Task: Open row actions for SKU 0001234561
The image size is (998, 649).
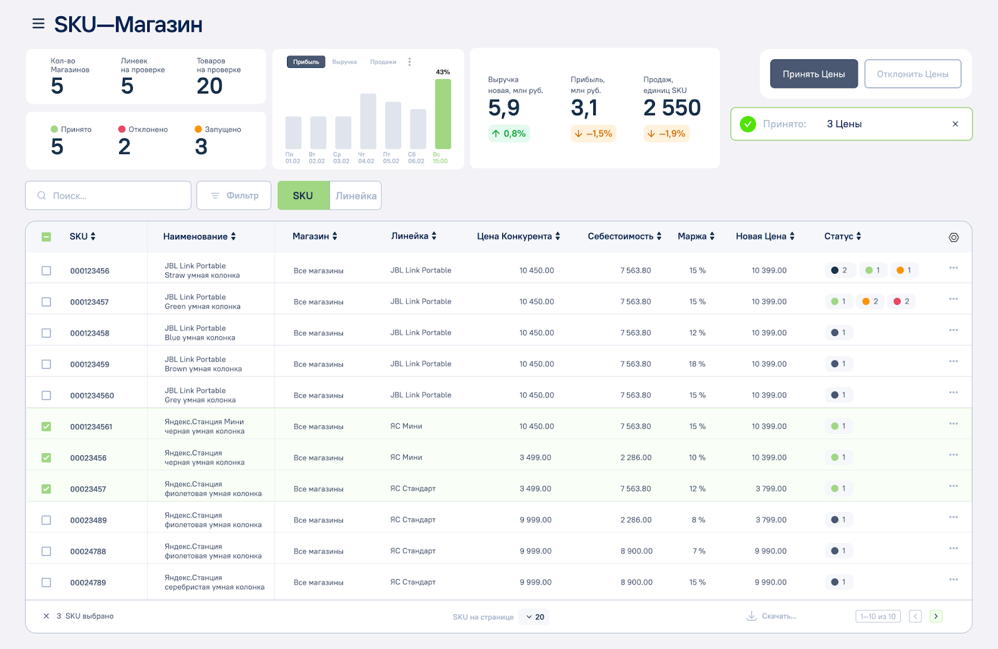Action: [x=953, y=423]
